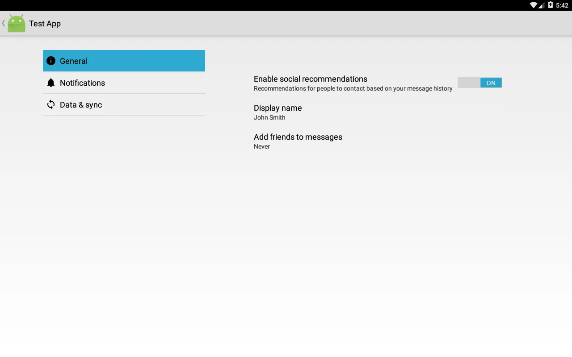
Task: Click the Android app icon in header
Action: point(17,23)
